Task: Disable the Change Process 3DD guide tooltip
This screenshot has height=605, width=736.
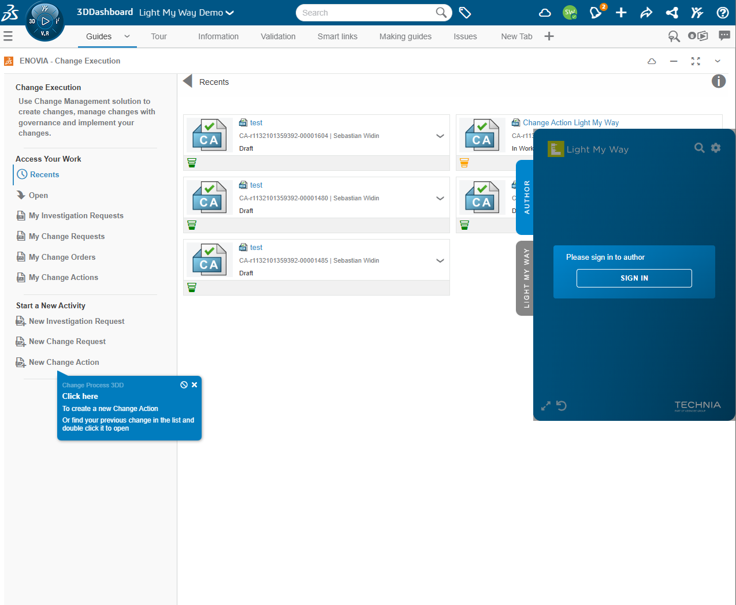Action: tap(184, 385)
